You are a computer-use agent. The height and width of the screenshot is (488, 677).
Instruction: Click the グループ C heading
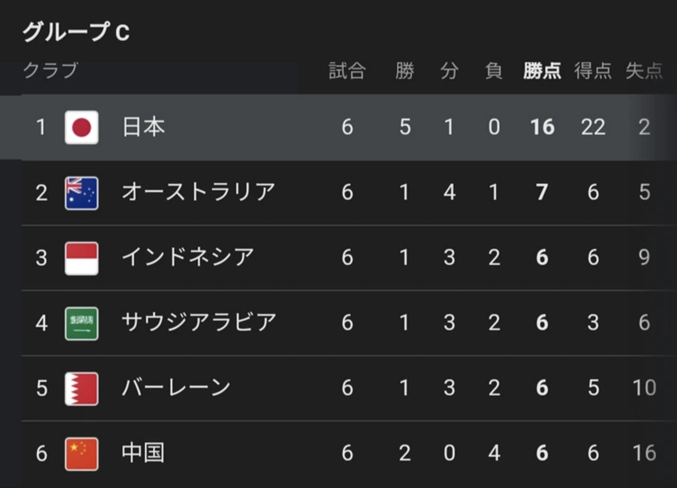(x=76, y=32)
